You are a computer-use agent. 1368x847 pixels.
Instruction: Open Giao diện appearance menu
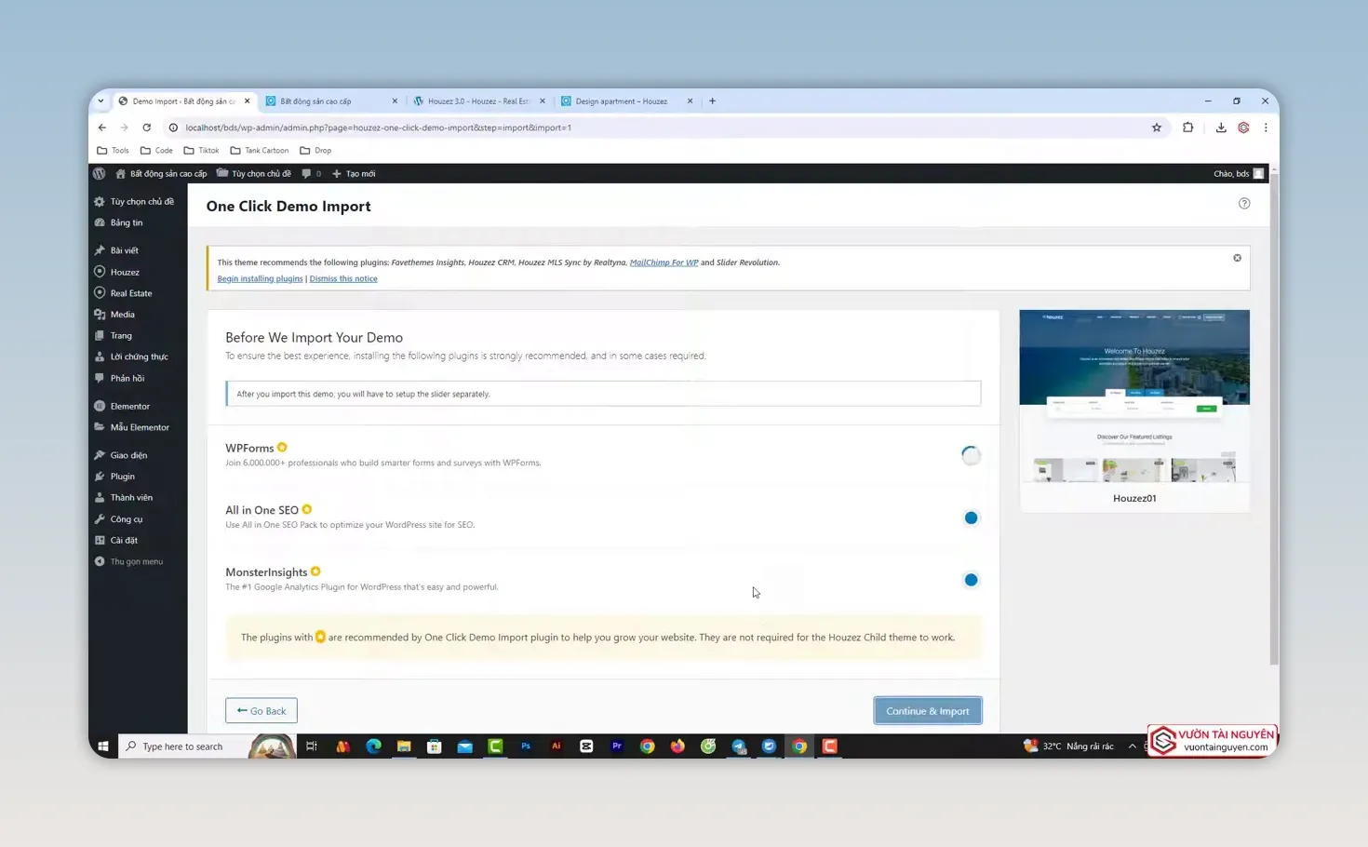click(138, 455)
